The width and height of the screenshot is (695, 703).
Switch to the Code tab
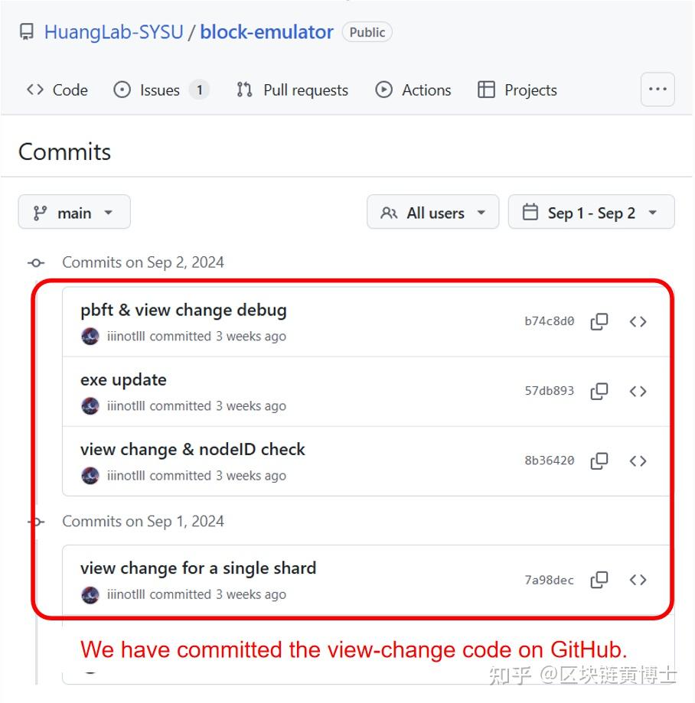tap(57, 90)
